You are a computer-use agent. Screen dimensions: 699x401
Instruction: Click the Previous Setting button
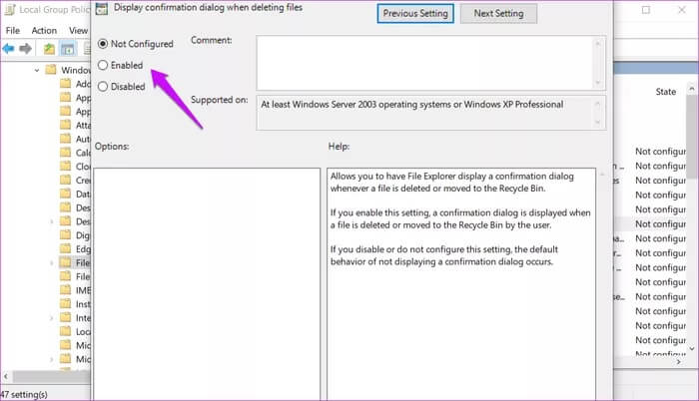point(415,13)
